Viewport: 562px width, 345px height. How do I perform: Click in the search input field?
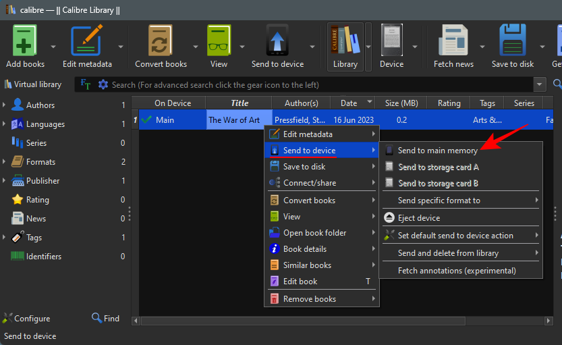tap(317, 84)
